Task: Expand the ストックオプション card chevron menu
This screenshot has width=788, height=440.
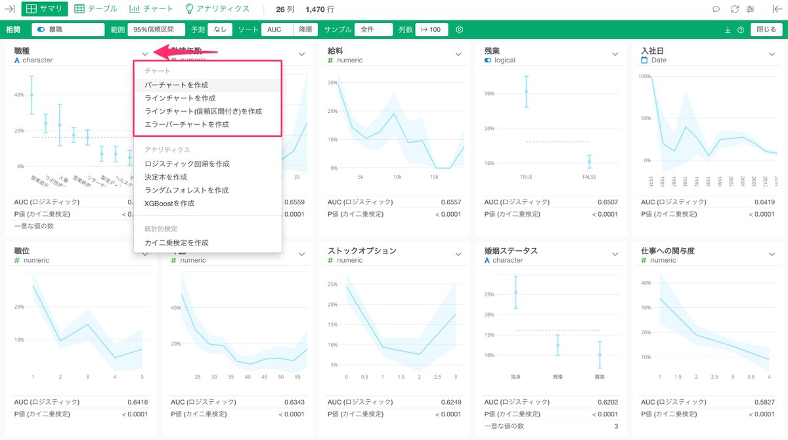Action: point(458,254)
